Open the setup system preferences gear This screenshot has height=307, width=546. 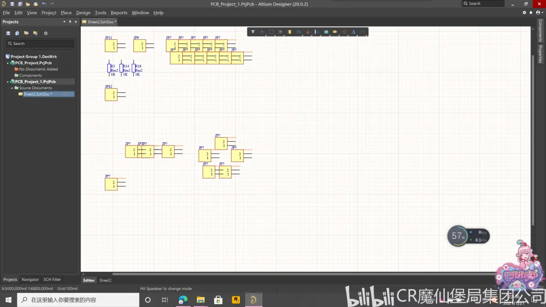click(x=524, y=12)
